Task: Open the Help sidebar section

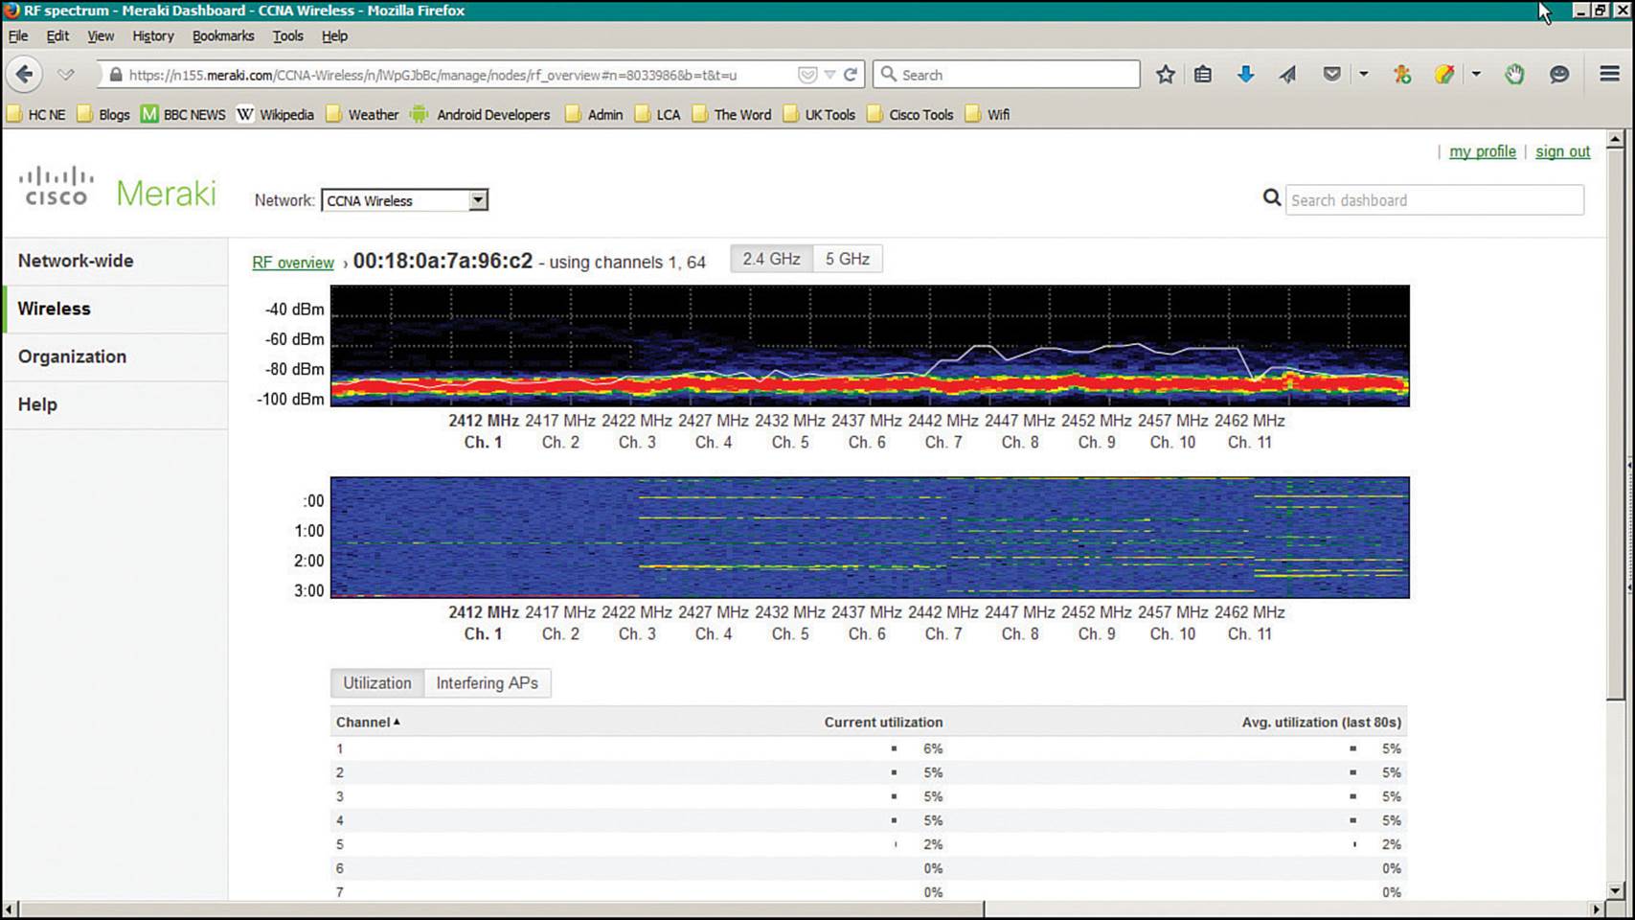Action: [115, 404]
